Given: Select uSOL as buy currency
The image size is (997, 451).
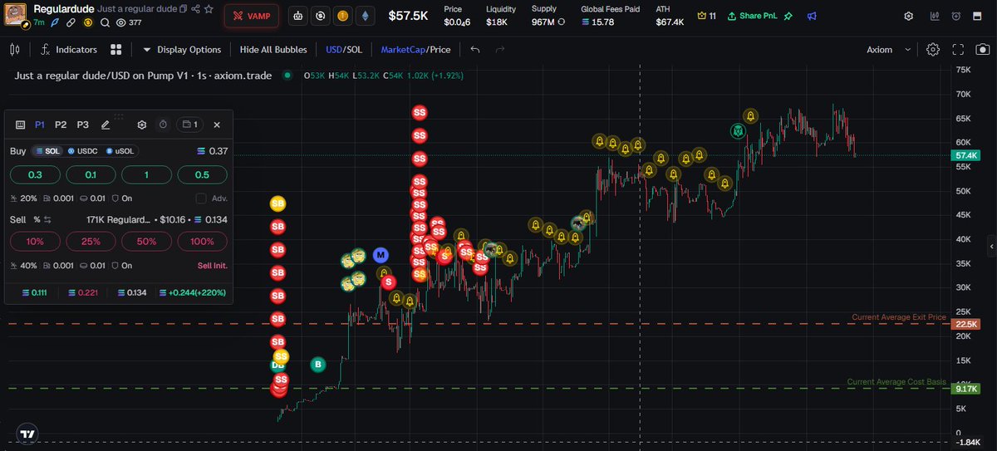Looking at the screenshot, I should (120, 151).
